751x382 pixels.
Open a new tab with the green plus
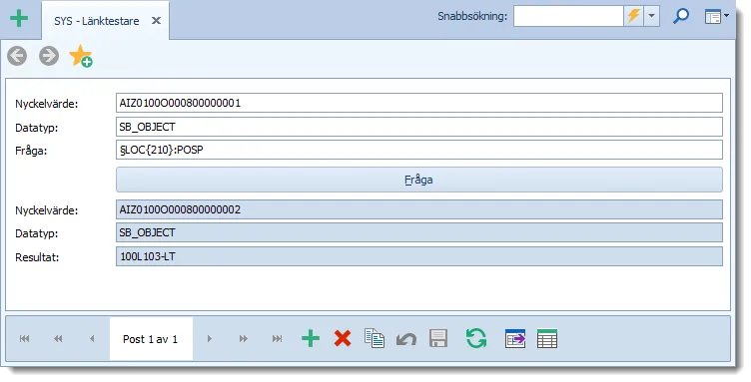[19, 19]
